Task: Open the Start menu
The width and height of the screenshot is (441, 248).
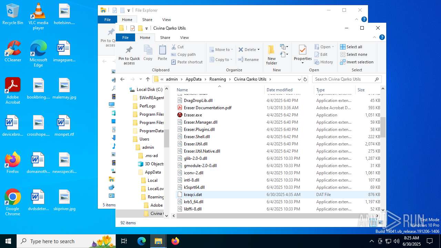Action: click(8, 241)
